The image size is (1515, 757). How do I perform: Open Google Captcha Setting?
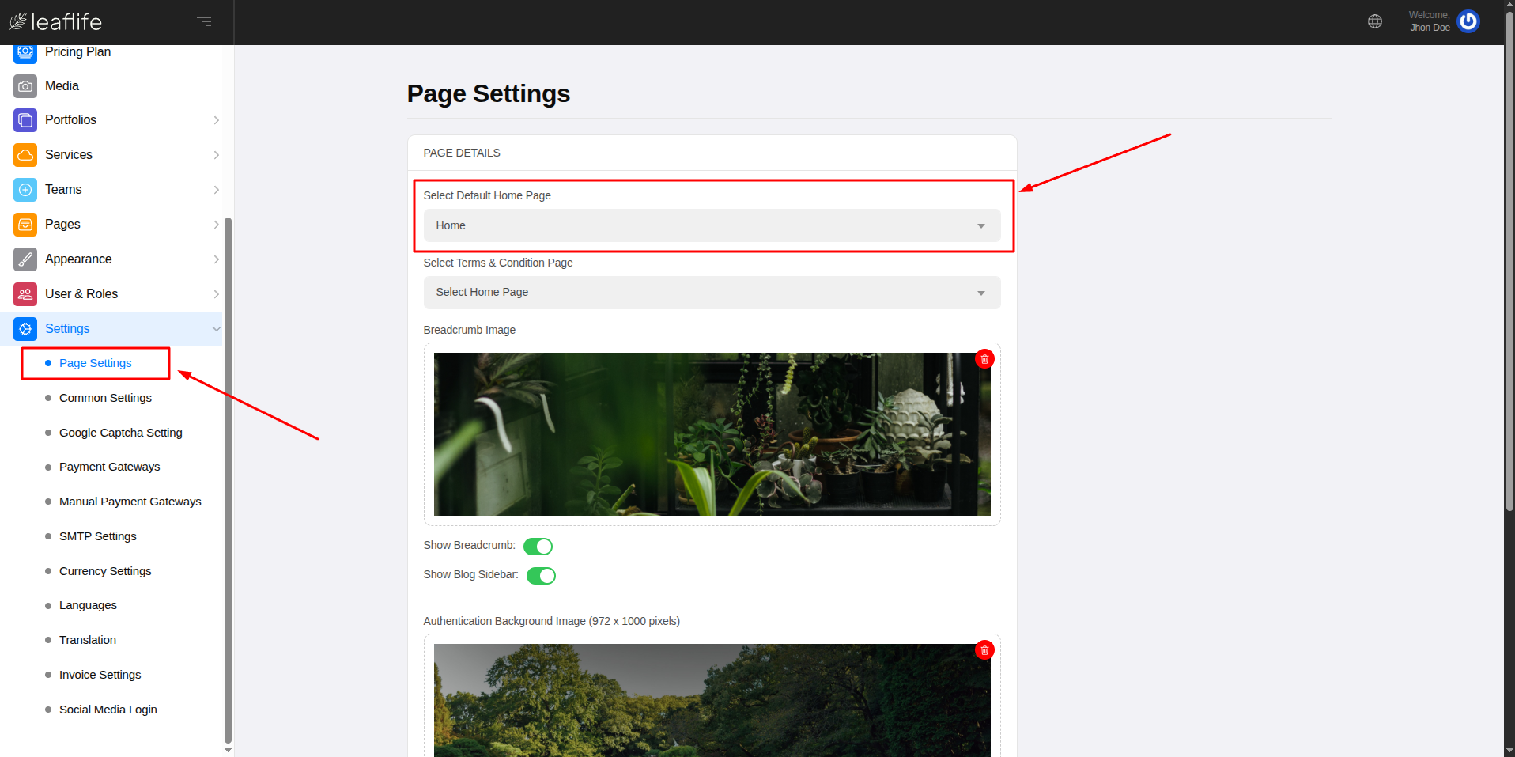pos(121,433)
